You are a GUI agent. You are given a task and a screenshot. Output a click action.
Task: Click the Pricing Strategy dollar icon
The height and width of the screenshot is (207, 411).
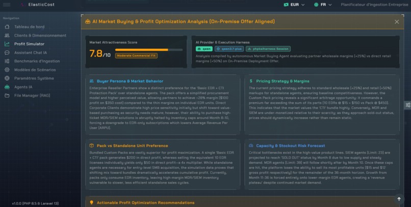click(x=251, y=81)
